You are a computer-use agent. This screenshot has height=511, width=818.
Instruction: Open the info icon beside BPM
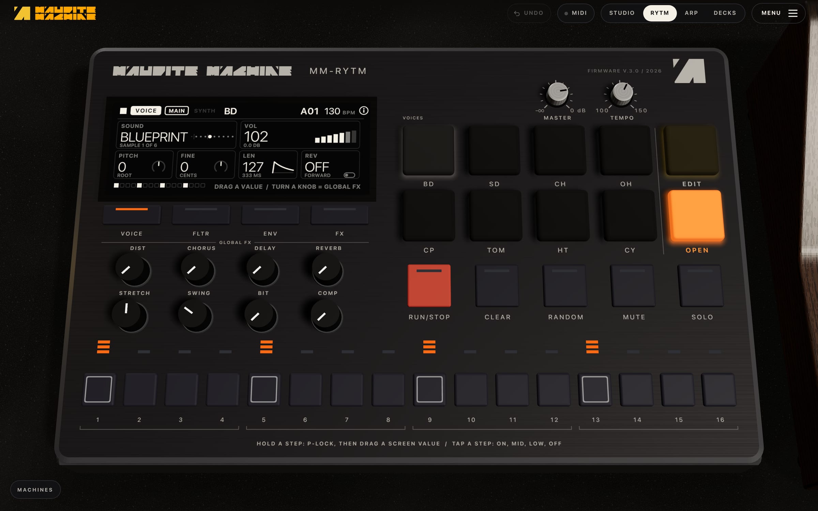click(x=364, y=111)
